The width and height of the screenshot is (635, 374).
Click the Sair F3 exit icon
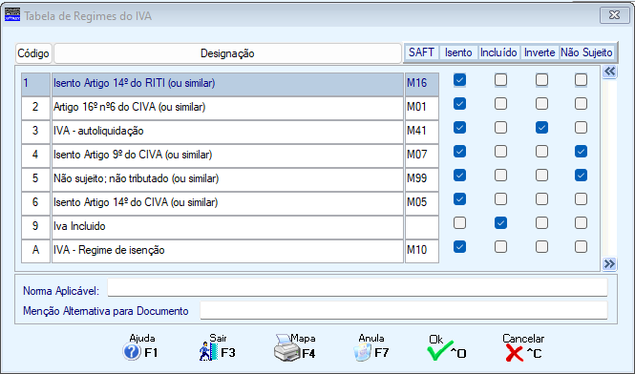click(208, 352)
